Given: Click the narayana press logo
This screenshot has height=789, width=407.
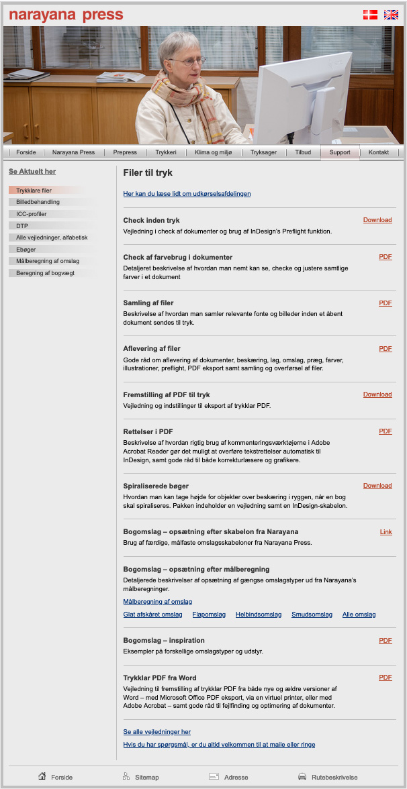Looking at the screenshot, I should [x=66, y=15].
